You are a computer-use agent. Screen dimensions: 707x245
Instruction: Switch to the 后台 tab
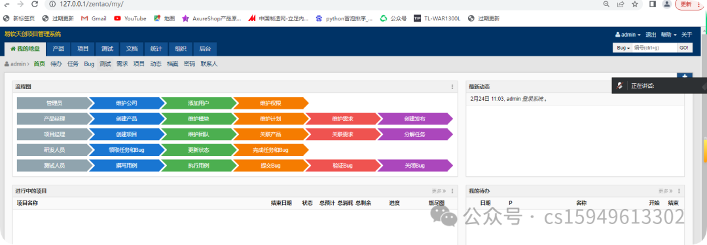tap(205, 48)
